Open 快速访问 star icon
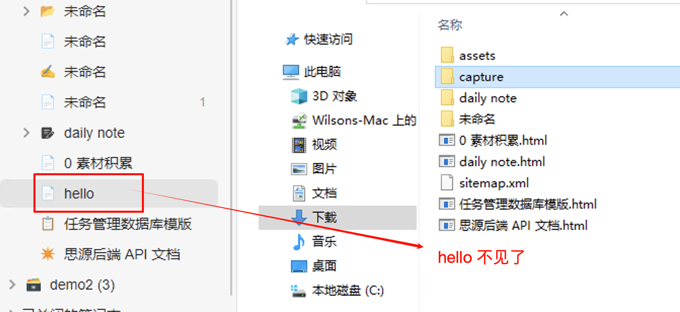The width and height of the screenshot is (680, 312). [x=292, y=40]
